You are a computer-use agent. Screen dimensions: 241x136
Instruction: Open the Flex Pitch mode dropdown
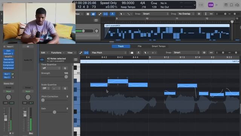tap(109, 53)
